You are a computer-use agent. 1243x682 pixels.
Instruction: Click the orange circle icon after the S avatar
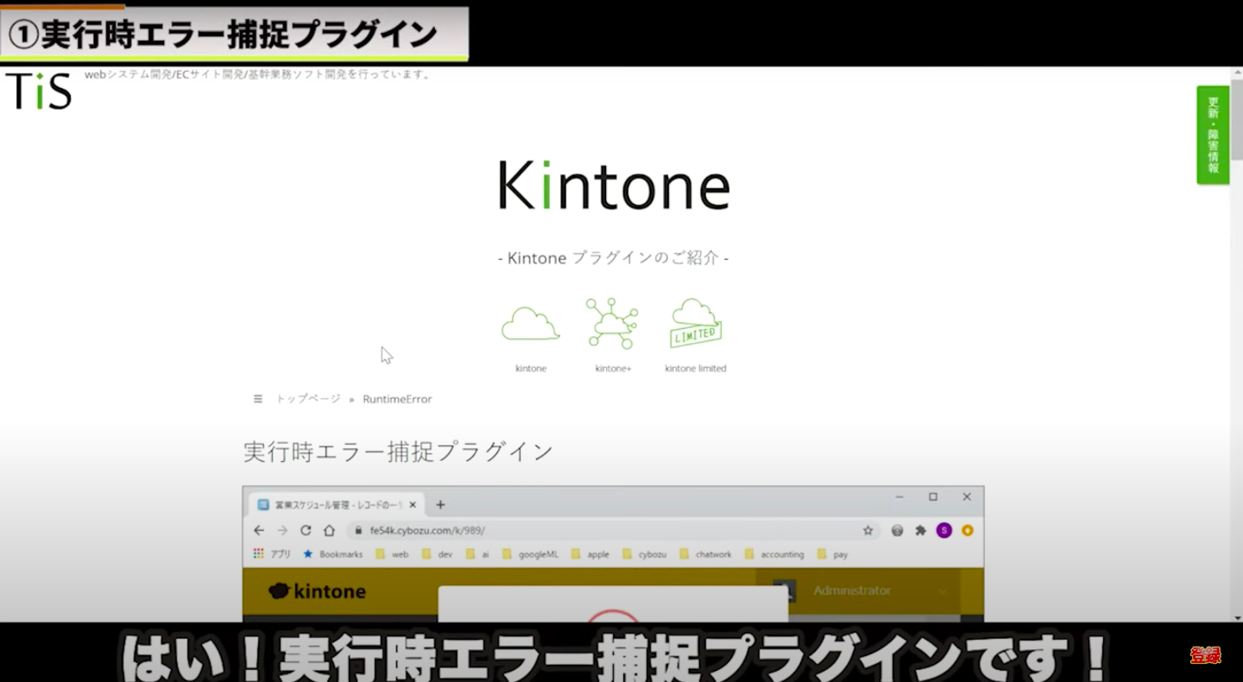pos(968,530)
